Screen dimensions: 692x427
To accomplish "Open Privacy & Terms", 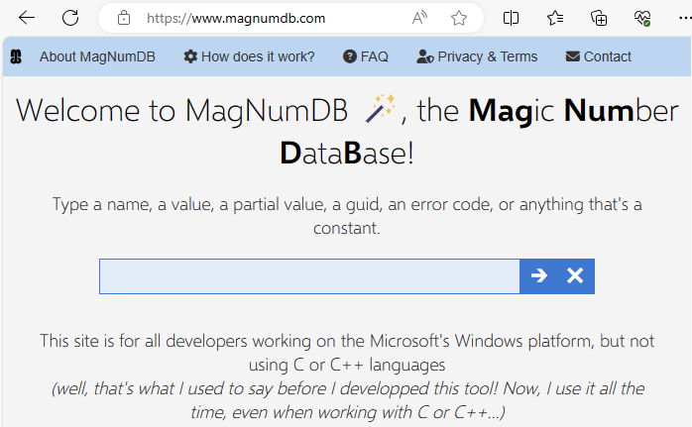I will click(x=477, y=57).
